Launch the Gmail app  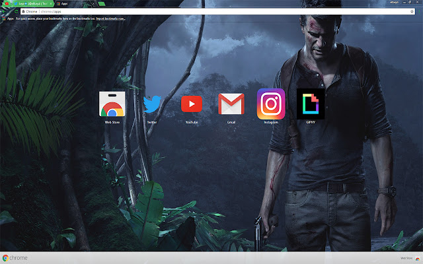(x=231, y=104)
